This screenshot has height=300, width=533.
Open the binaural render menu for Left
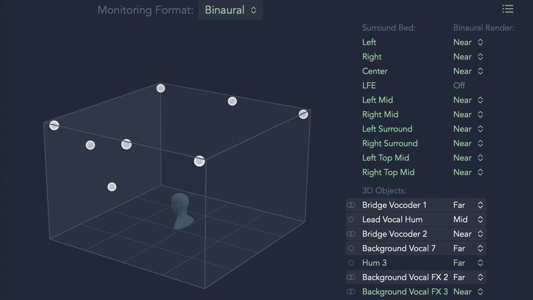[468, 42]
